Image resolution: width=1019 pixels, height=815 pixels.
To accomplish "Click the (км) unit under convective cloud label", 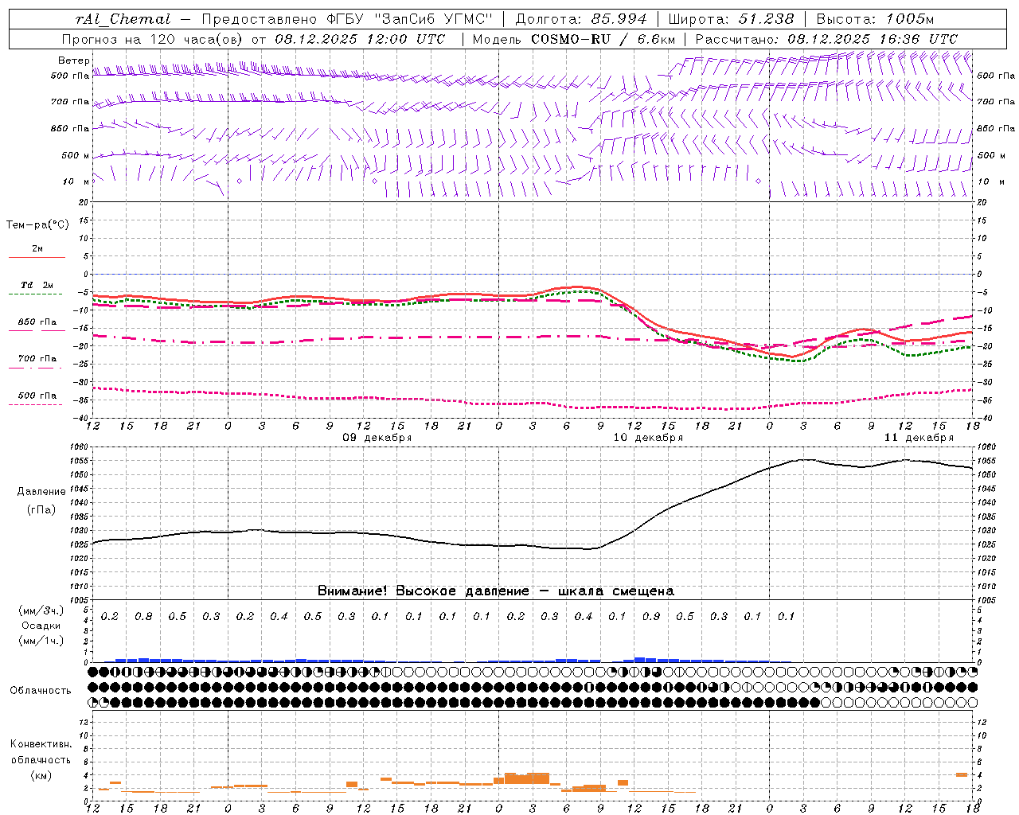I will 41,775.
